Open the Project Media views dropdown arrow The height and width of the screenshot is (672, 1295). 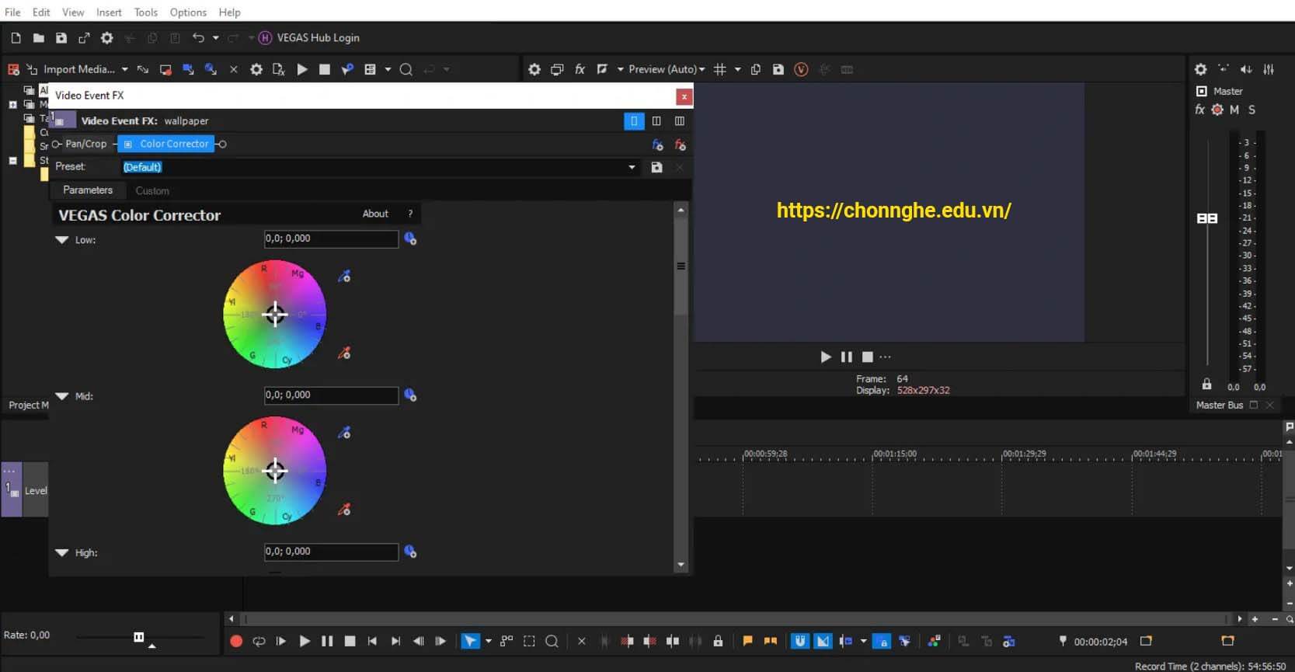388,69
